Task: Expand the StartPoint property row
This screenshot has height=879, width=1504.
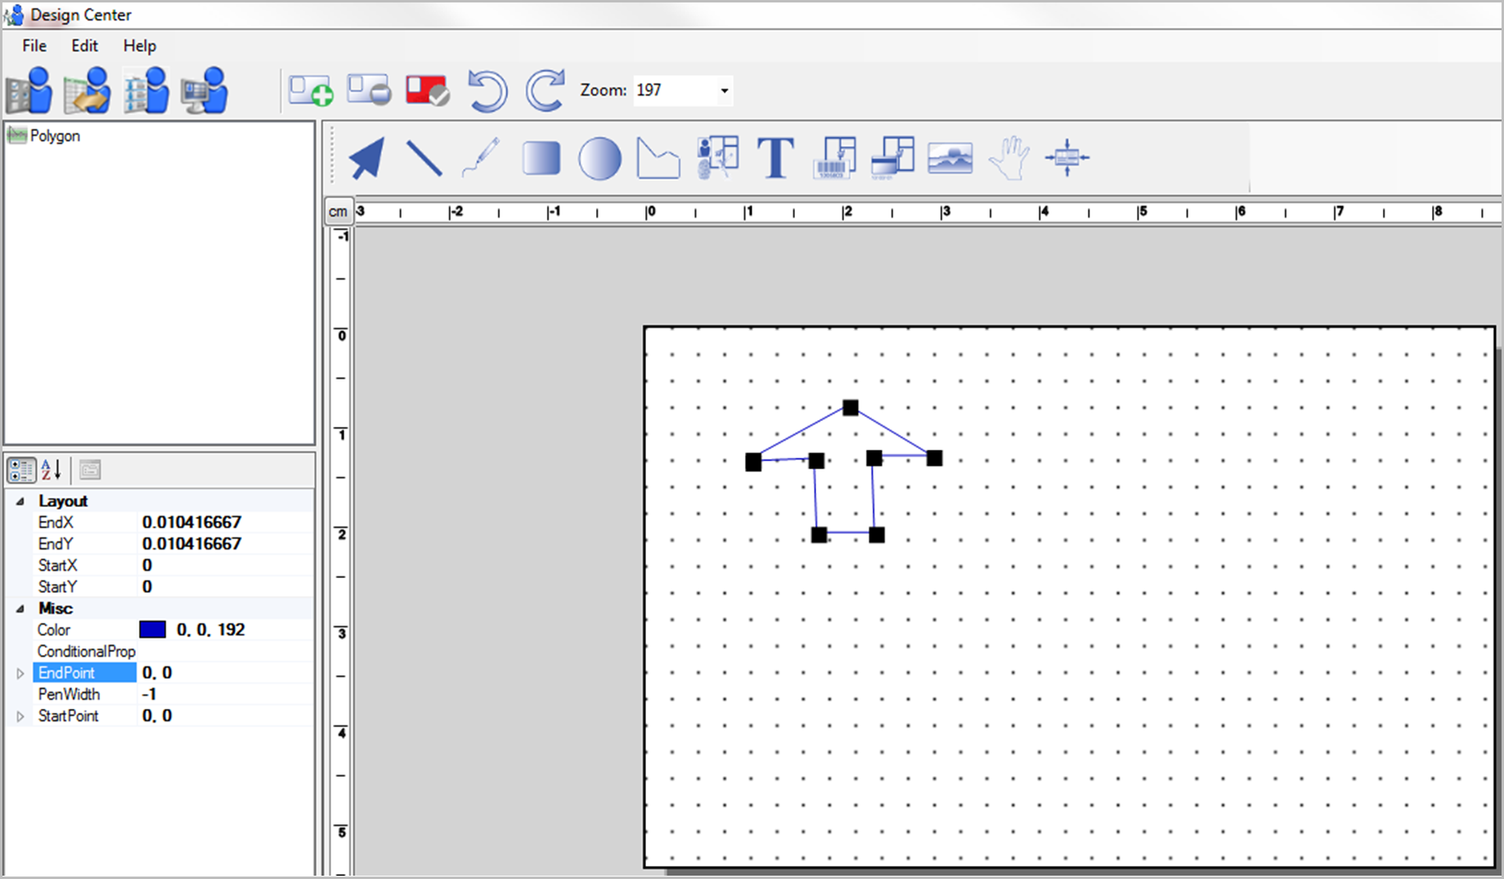Action: [20, 715]
